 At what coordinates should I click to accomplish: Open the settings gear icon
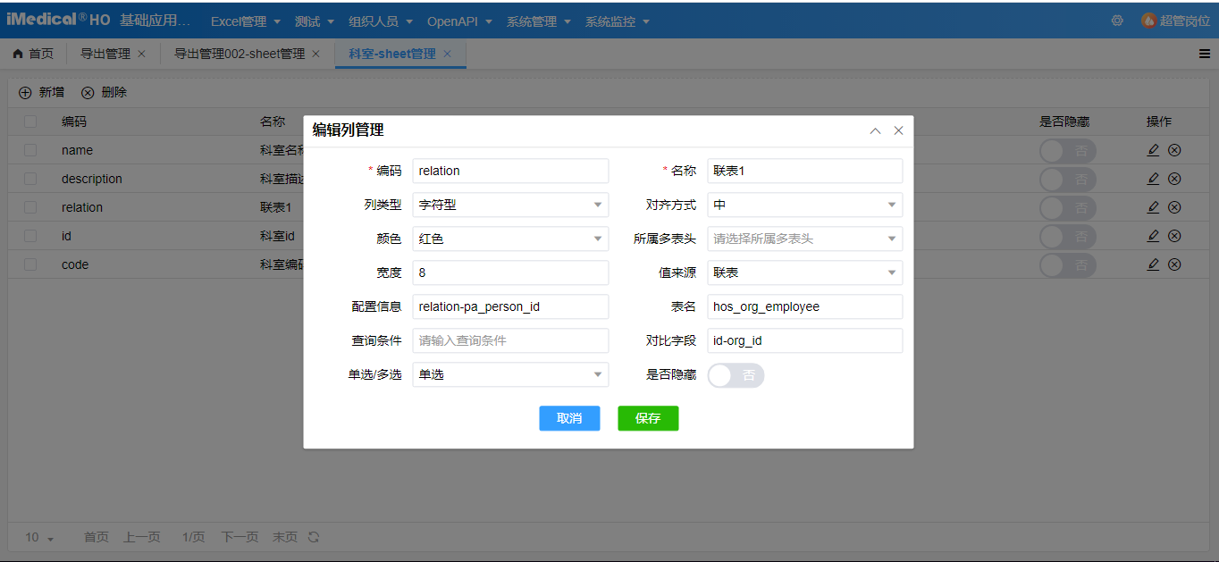(1117, 20)
